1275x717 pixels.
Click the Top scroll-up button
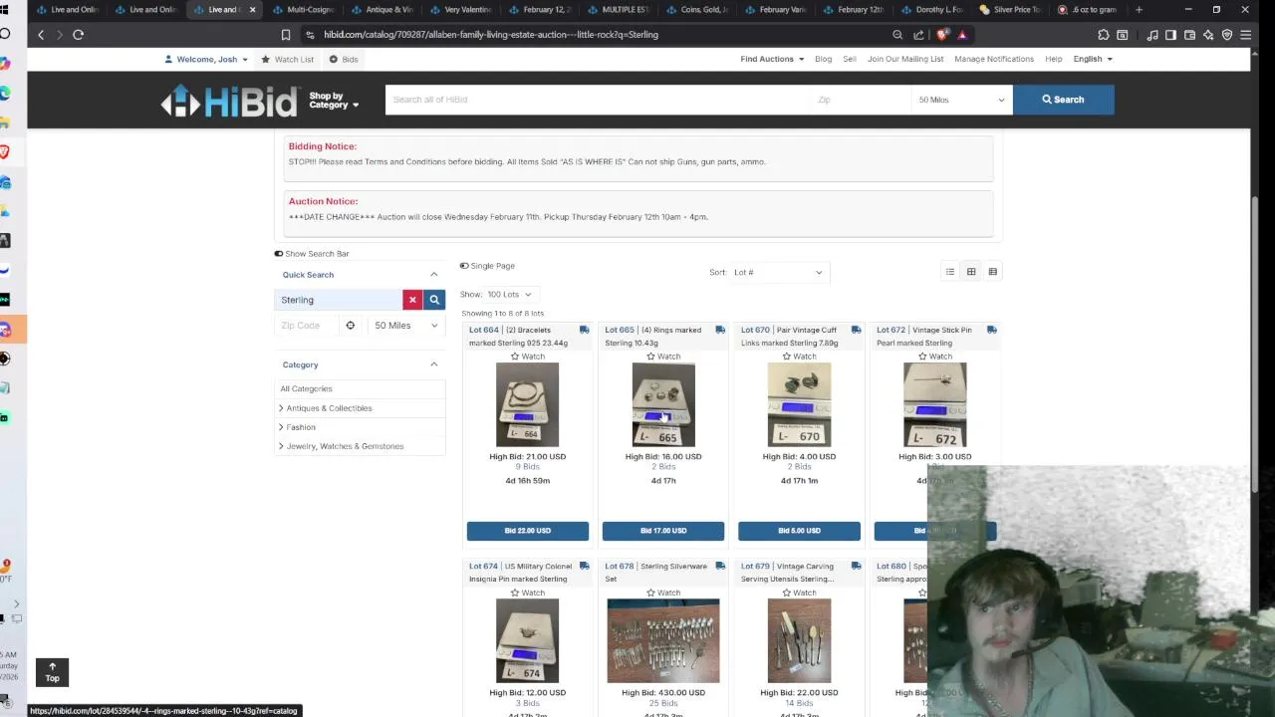52,672
